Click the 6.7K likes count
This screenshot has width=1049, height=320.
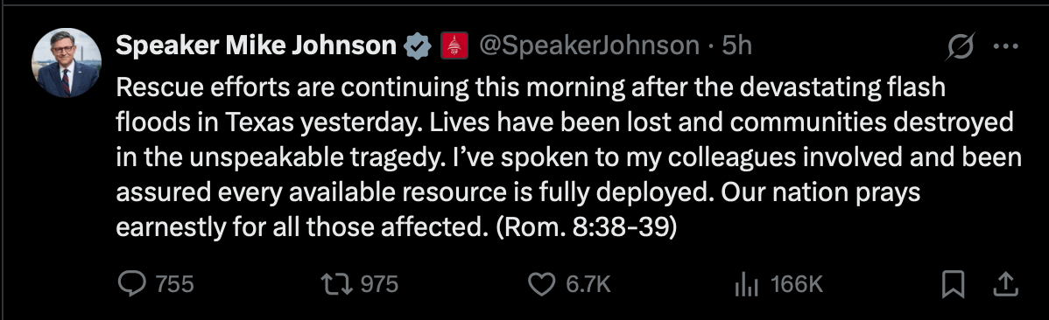click(x=588, y=285)
